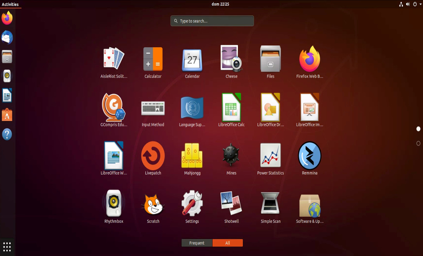Select the All tab

228,243
